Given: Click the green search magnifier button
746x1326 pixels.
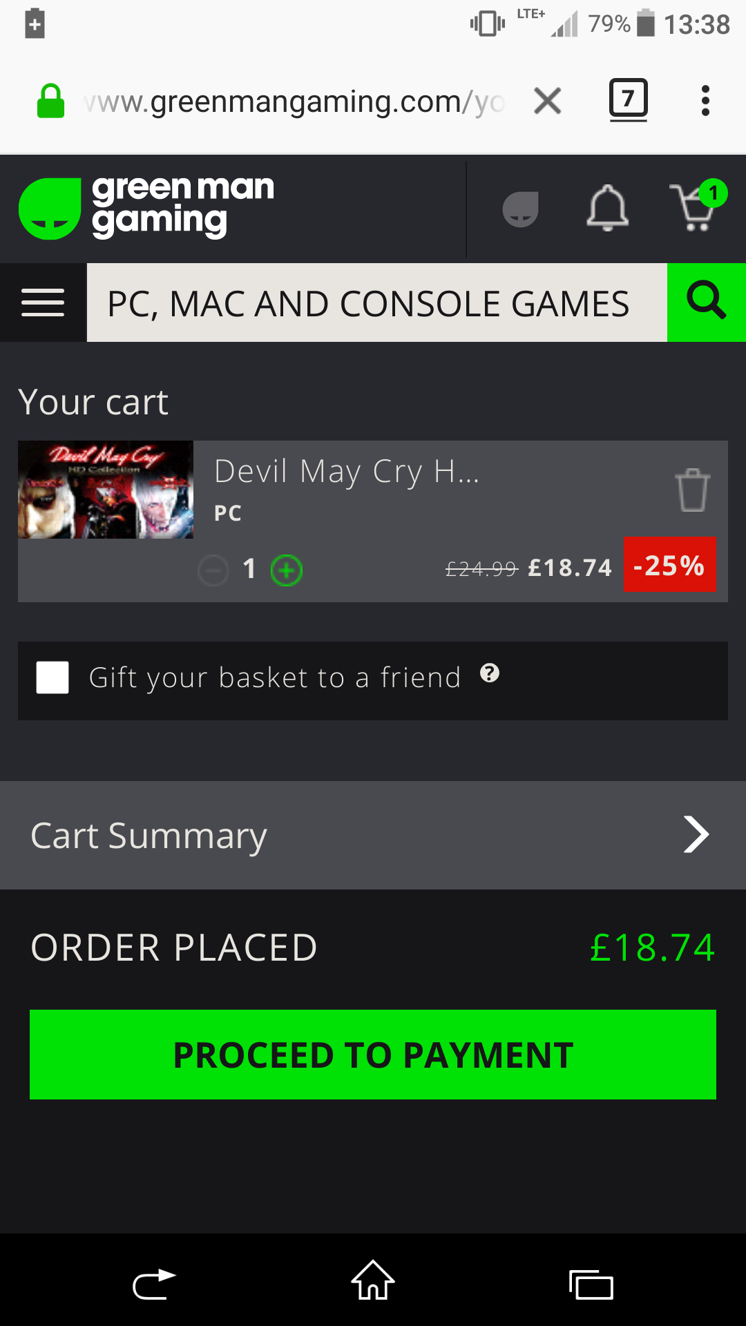Looking at the screenshot, I should pos(707,302).
